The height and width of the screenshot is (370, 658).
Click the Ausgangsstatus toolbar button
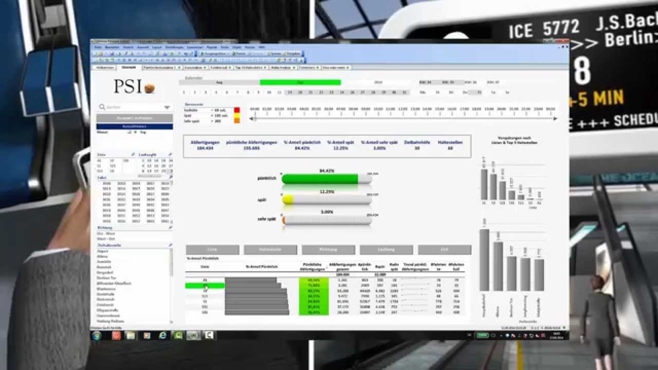point(215,53)
